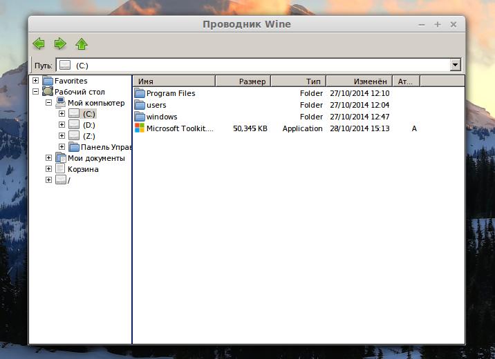Image resolution: width=495 pixels, height=359 pixels.
Task: Click the Favorites folder icon
Action: click(48, 81)
